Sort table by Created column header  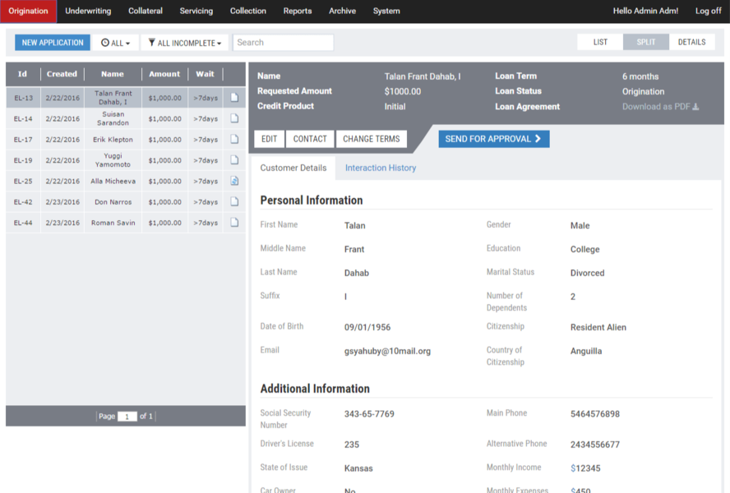pyautogui.click(x=62, y=74)
